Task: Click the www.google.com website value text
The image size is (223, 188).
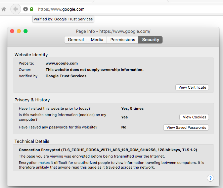Action: click(62, 63)
